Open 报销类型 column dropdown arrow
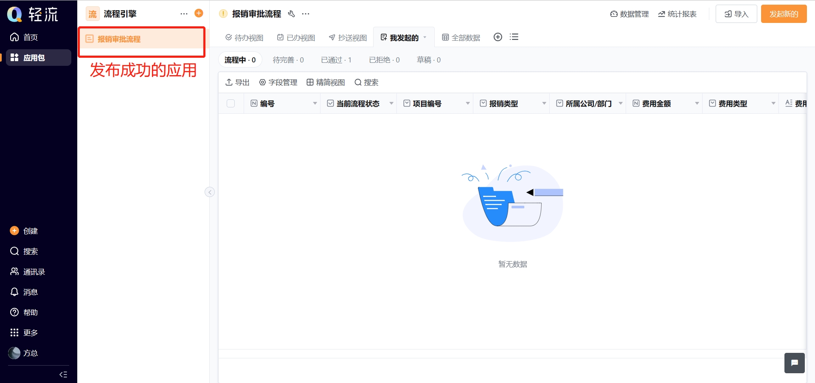This screenshot has height=383, width=815. 544,104
